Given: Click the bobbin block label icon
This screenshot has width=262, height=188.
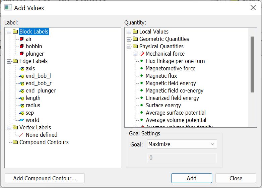Looking at the screenshot, I should [22, 46].
